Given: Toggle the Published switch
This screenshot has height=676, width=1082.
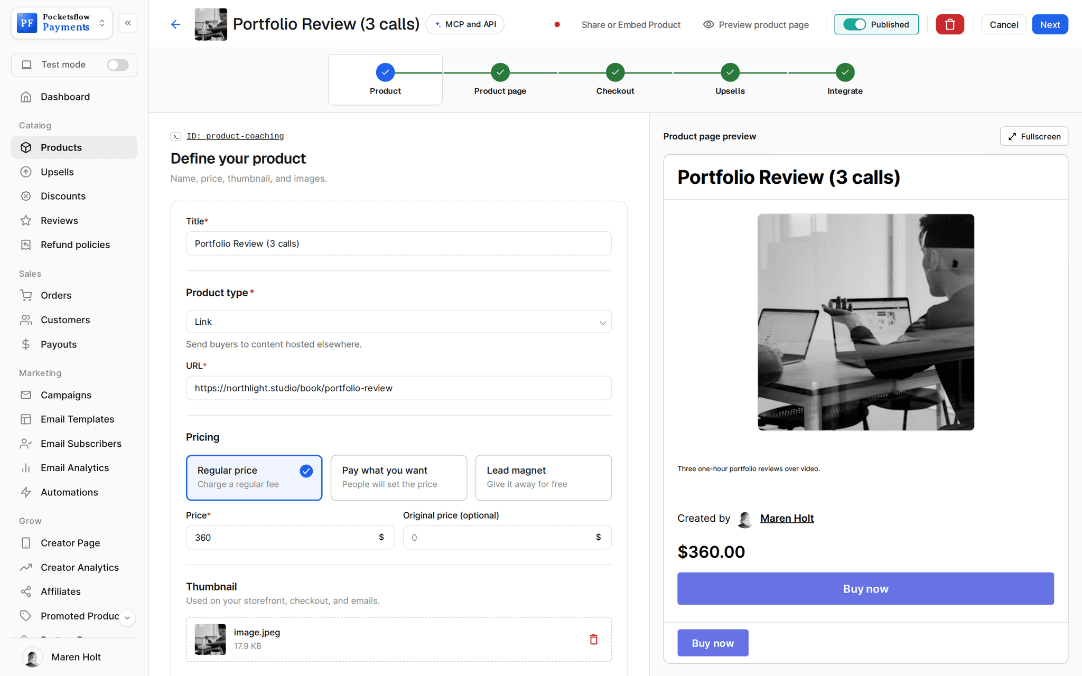Looking at the screenshot, I should pos(854,24).
